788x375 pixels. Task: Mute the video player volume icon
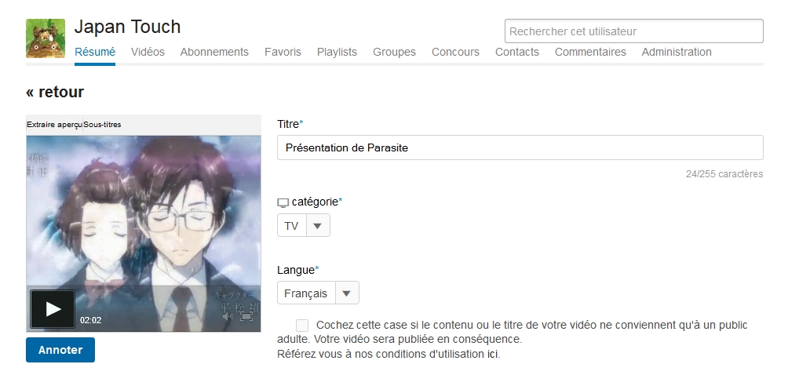point(227,316)
